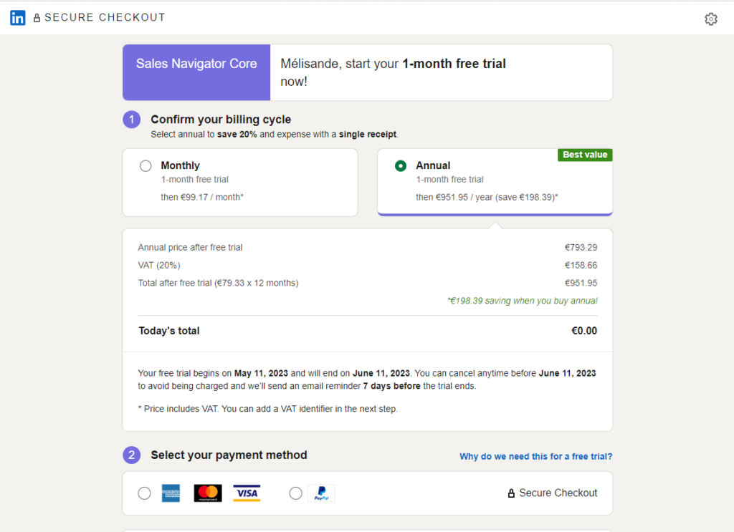The width and height of the screenshot is (734, 532).
Task: Click the Sales Navigator Core banner
Action: [x=196, y=64]
